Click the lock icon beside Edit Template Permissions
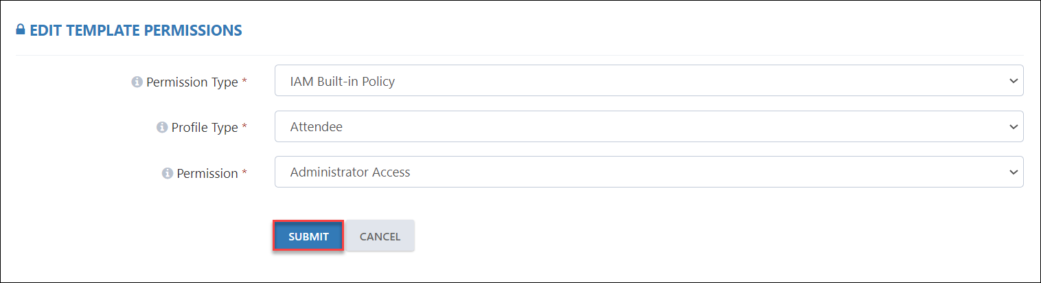 pyautogui.click(x=21, y=30)
